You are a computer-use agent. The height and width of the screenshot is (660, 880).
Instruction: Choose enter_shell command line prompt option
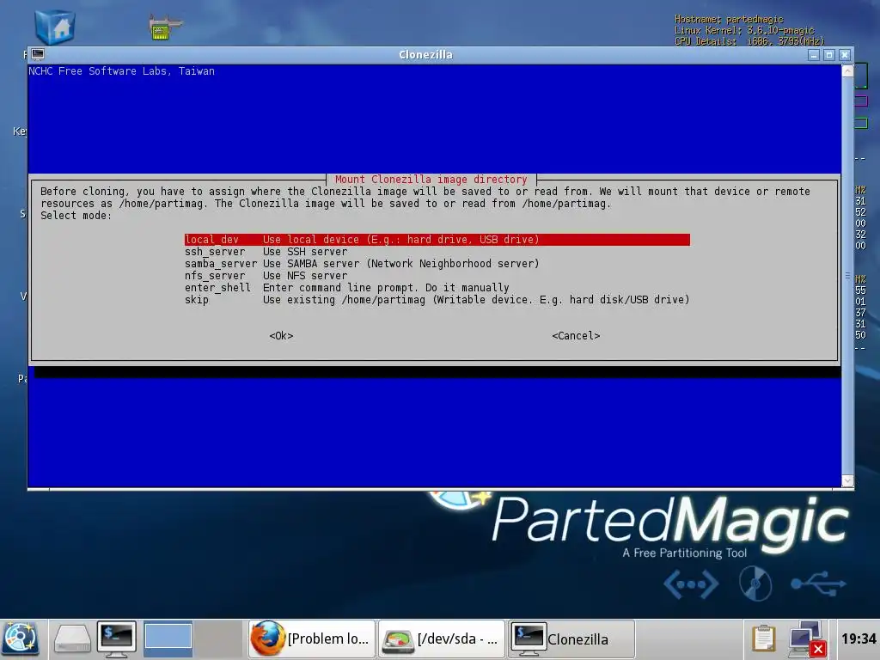coord(347,288)
